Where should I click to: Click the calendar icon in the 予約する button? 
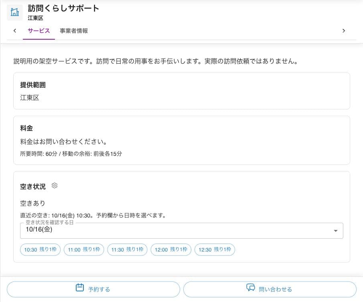click(x=80, y=288)
